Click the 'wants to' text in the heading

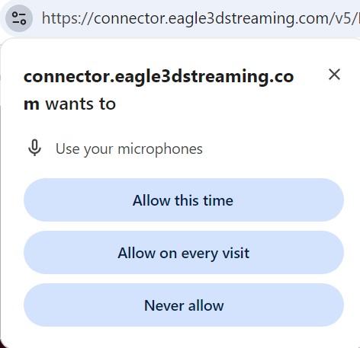(x=81, y=104)
